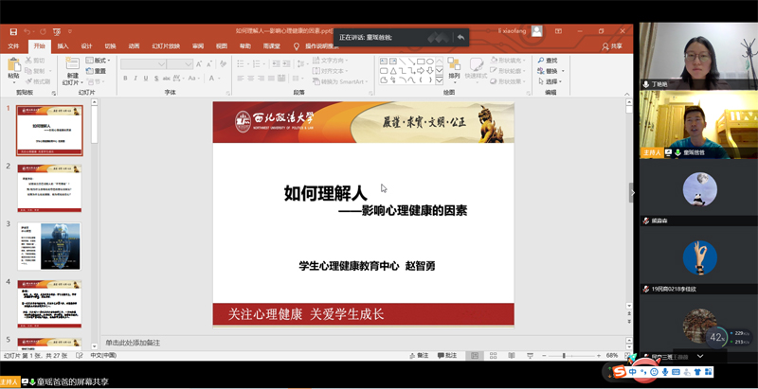Click the zoom slider in status bar

click(565, 356)
